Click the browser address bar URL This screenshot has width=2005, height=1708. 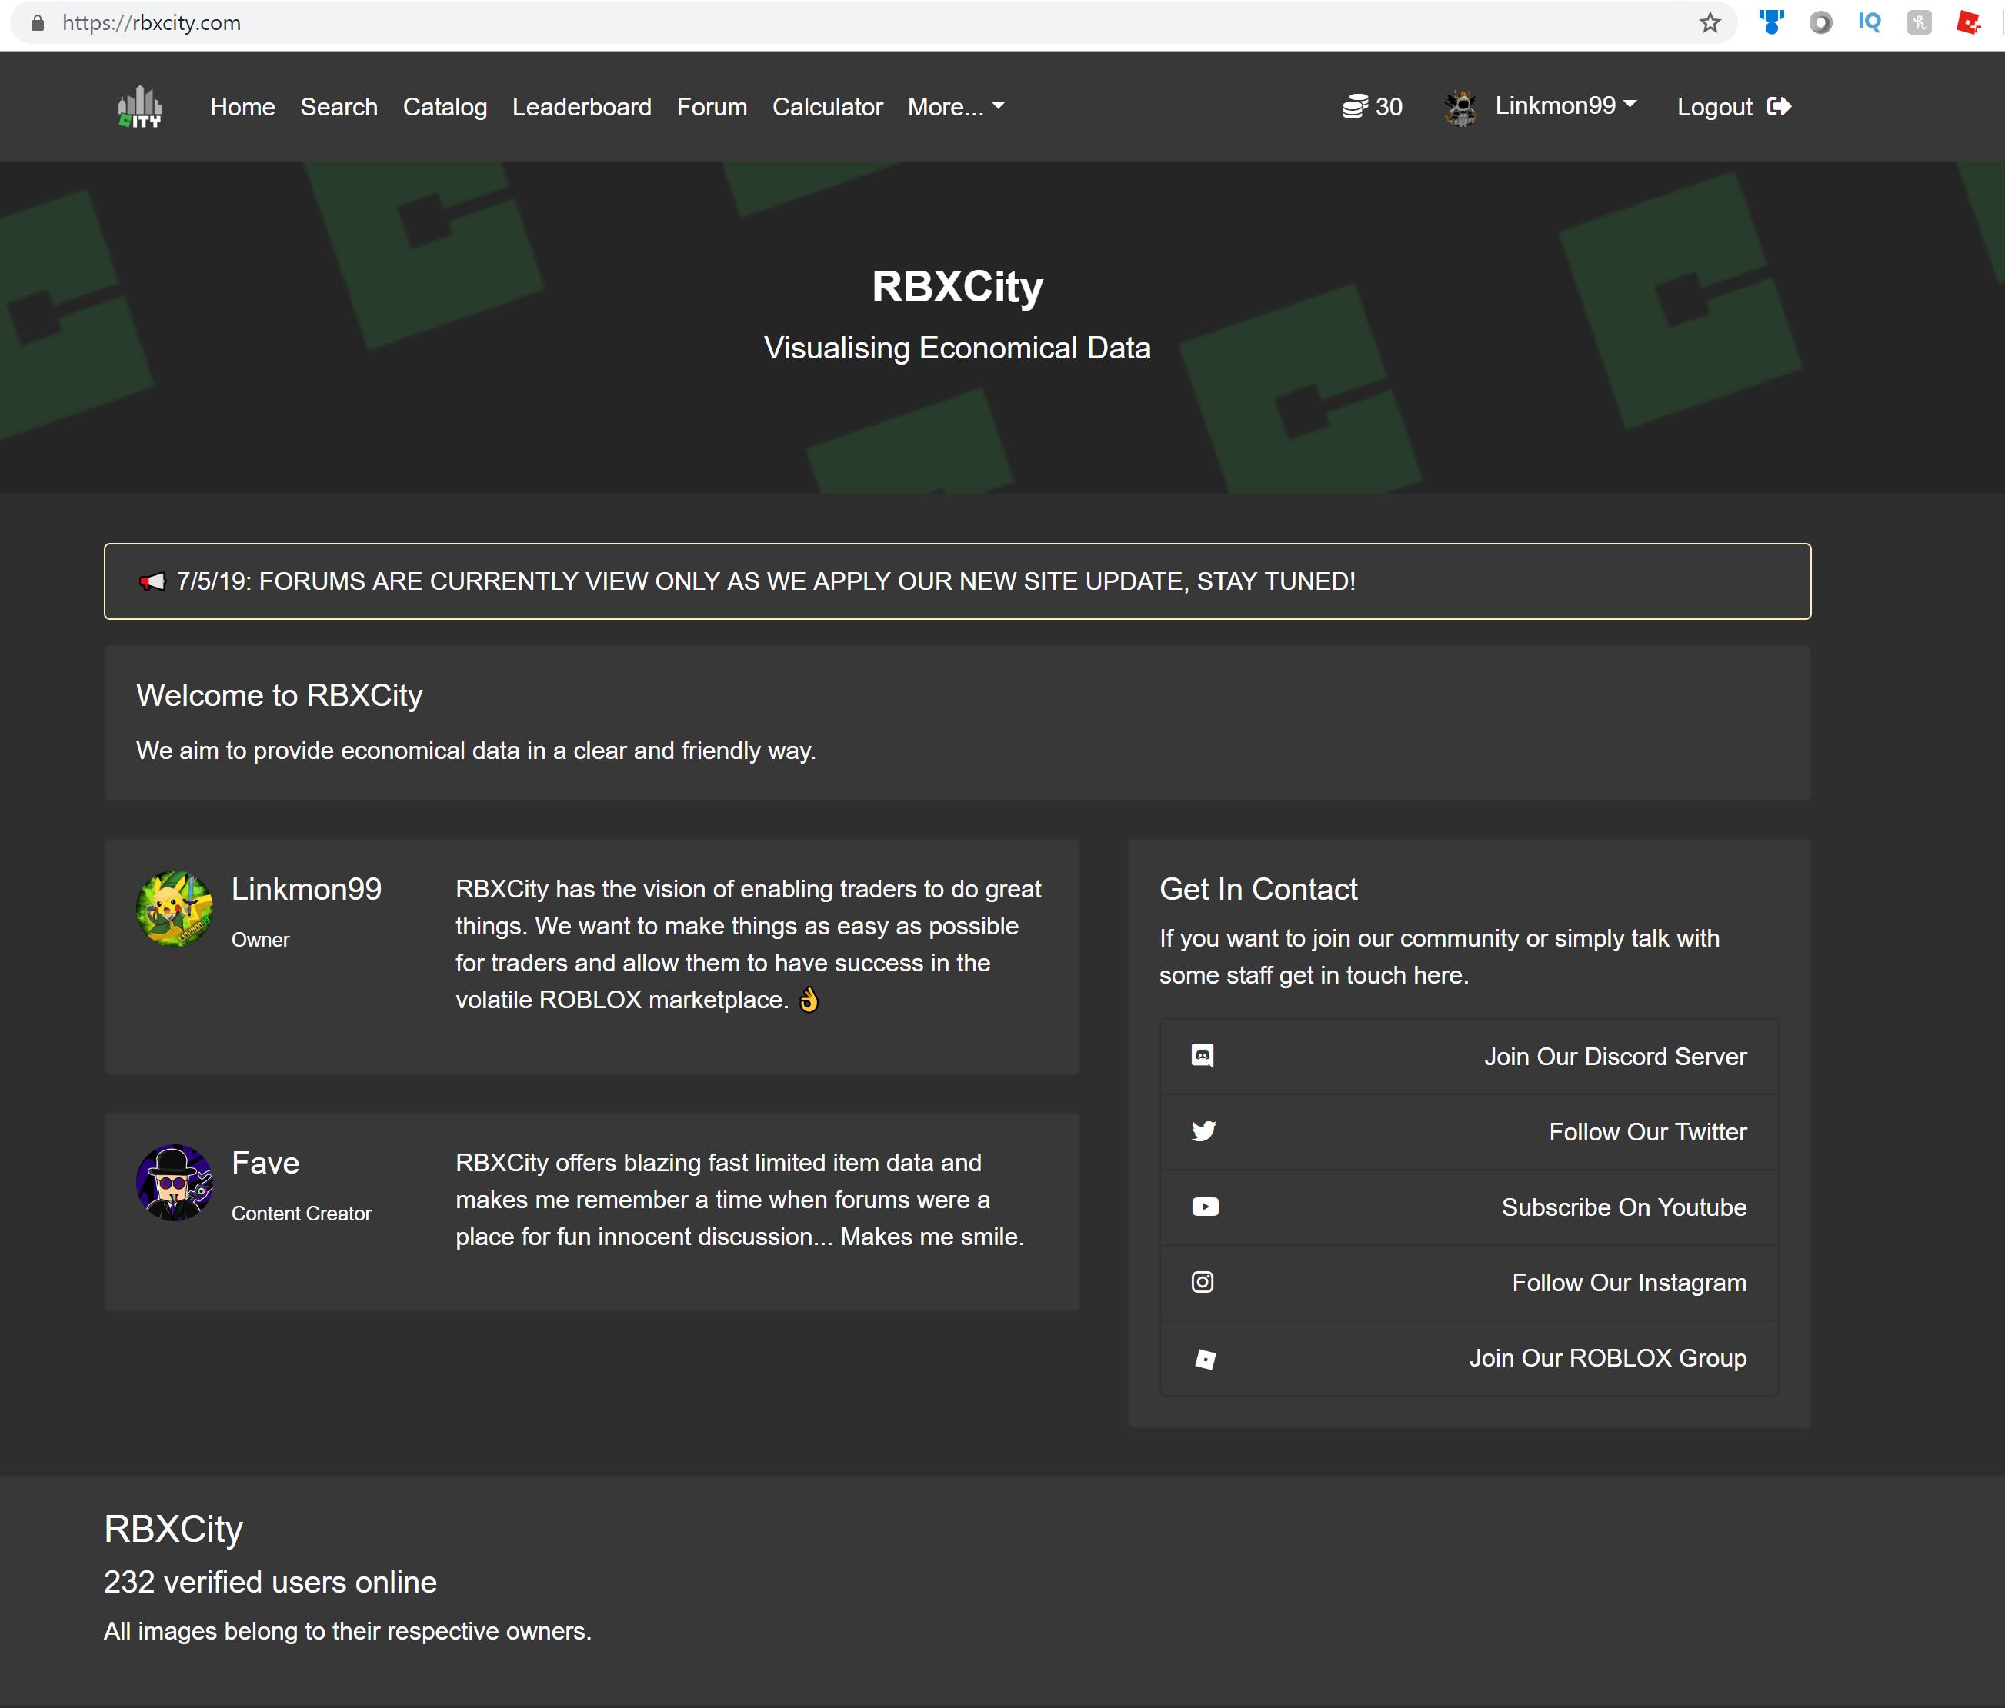[152, 23]
